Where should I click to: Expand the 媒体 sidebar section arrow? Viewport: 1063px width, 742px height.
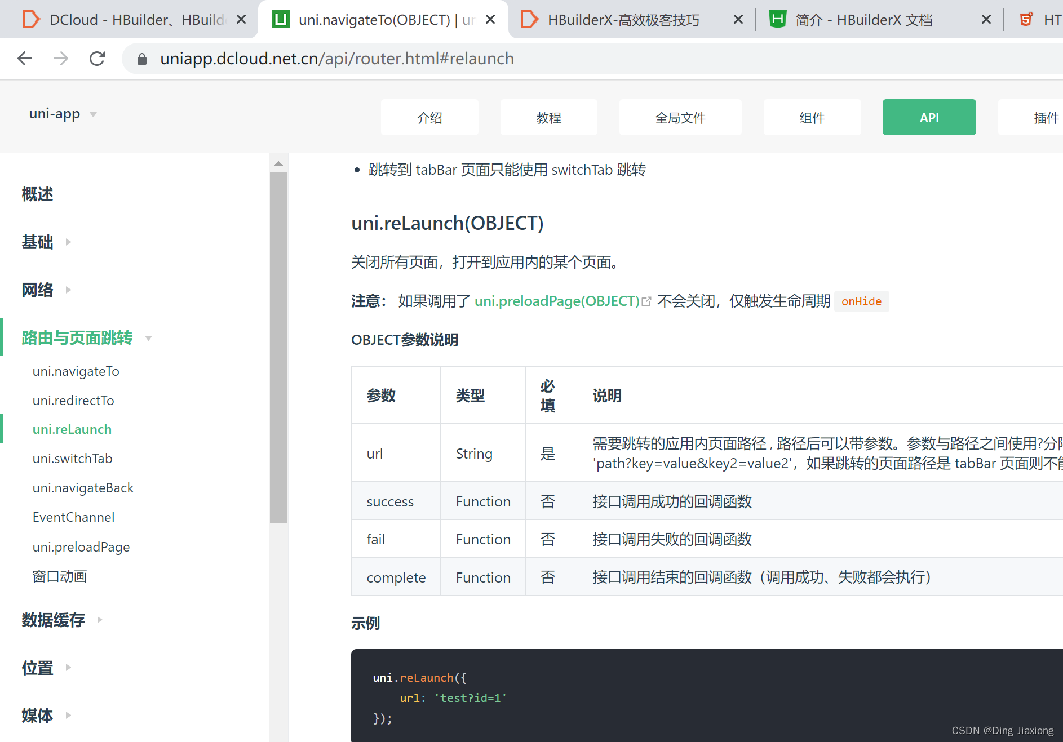68,716
